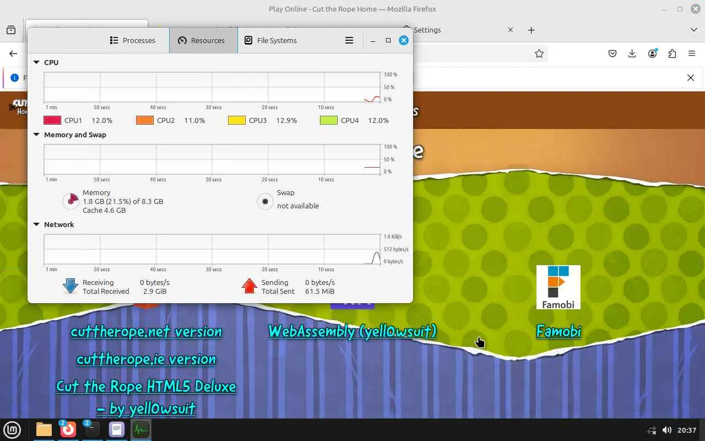Click the Famobi logo thumbnail

click(x=558, y=287)
